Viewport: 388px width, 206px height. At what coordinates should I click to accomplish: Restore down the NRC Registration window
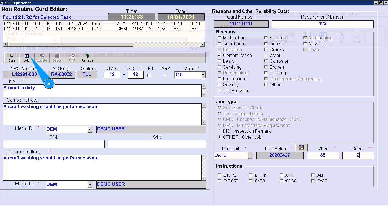[380, 3]
